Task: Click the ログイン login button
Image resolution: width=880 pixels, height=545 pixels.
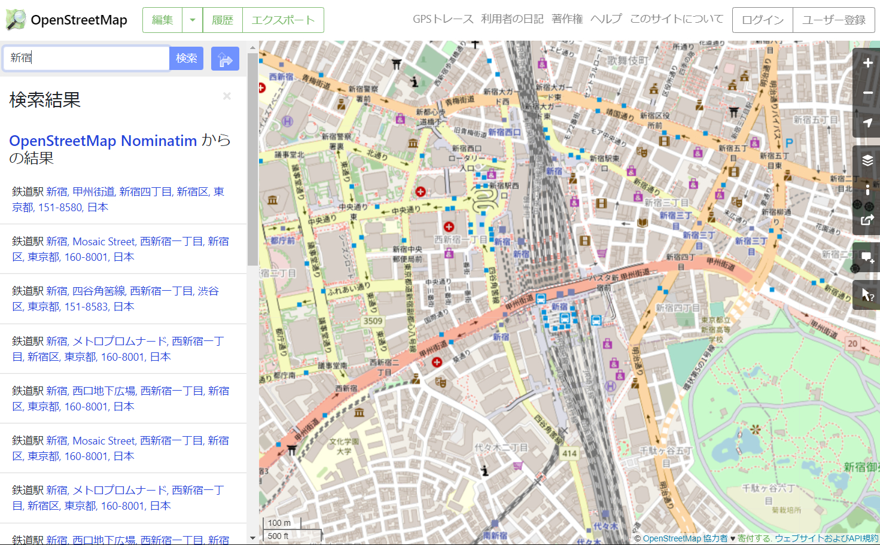Action: 763,20
